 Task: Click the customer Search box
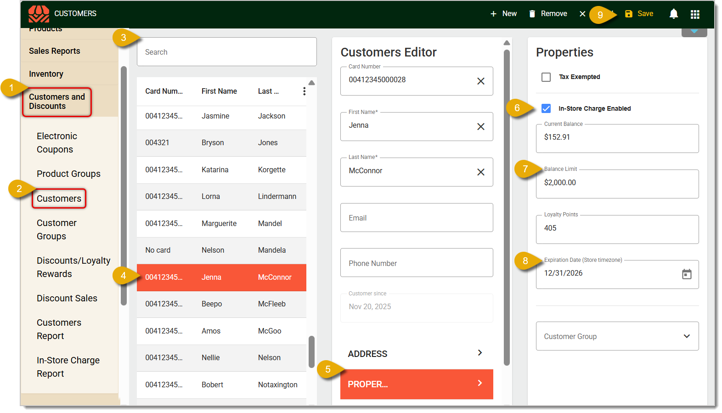point(226,52)
